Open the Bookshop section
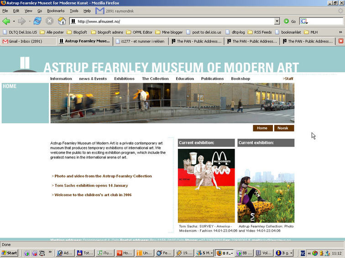The width and height of the screenshot is (345, 258). tap(240, 79)
